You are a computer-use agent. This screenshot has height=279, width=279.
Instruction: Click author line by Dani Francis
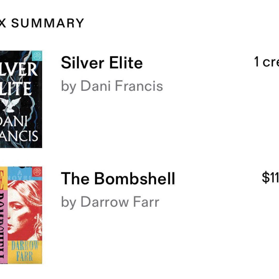click(112, 86)
